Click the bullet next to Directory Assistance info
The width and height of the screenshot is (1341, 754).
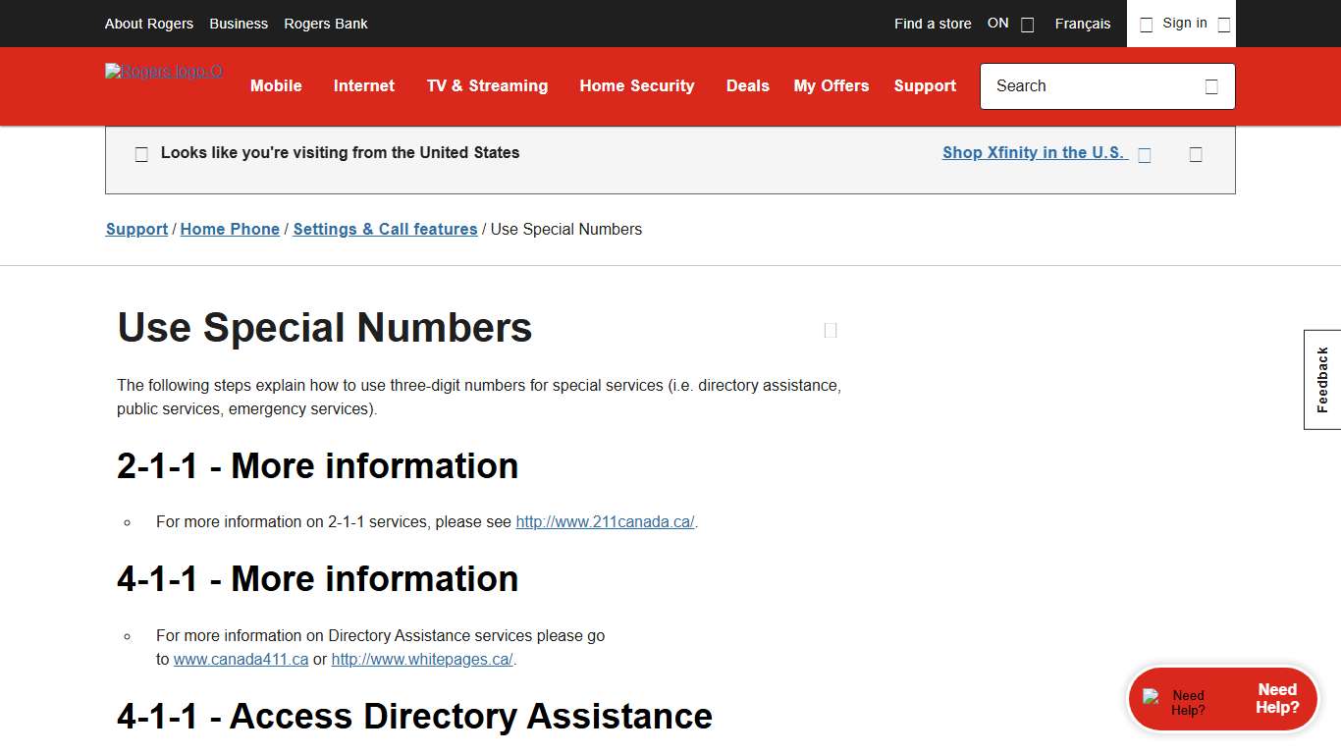[127, 636]
